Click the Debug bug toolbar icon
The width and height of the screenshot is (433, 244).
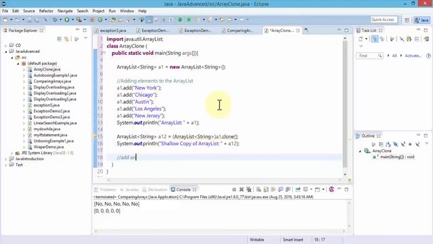55,20
